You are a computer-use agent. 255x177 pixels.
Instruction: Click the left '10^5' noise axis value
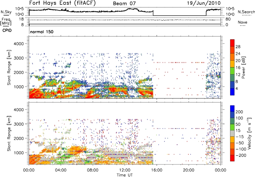(19, 9)
